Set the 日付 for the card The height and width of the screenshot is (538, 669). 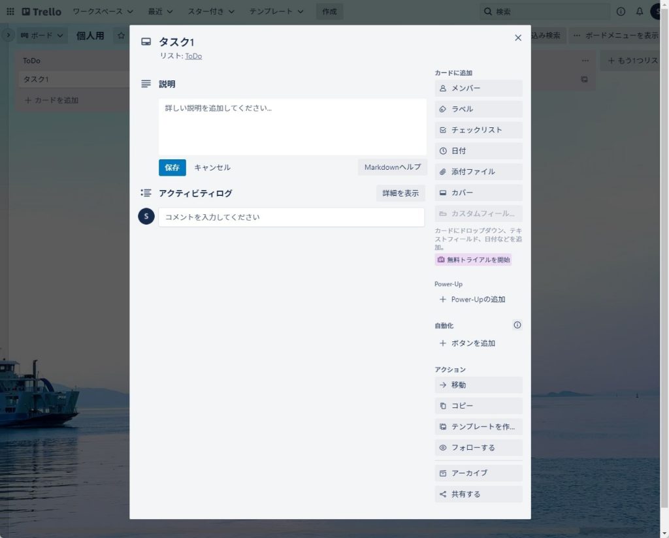478,151
